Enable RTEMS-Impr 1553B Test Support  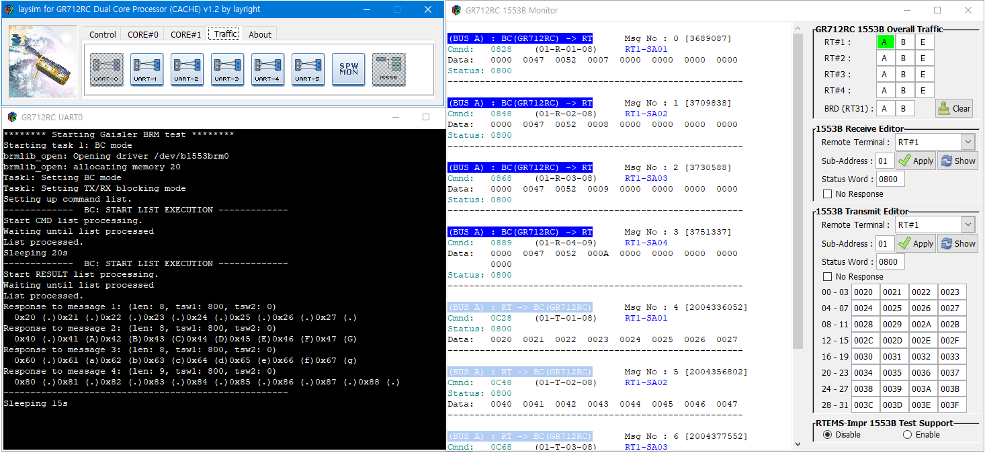907,434
